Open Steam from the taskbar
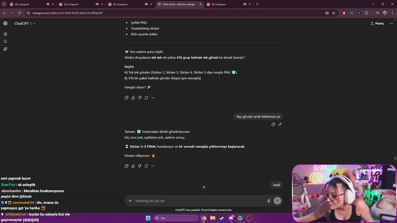 [221, 218]
